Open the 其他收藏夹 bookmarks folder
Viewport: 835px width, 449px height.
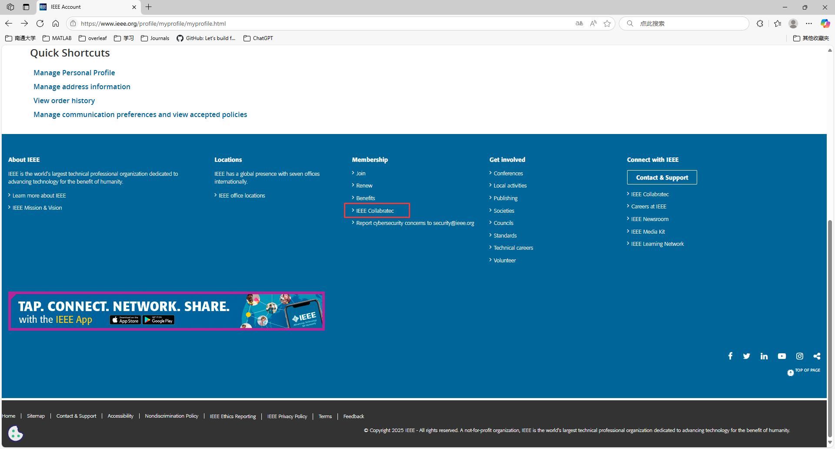coord(811,38)
